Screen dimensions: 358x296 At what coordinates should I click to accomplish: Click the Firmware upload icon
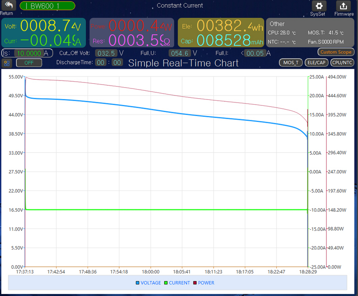pyautogui.click(x=343, y=6)
